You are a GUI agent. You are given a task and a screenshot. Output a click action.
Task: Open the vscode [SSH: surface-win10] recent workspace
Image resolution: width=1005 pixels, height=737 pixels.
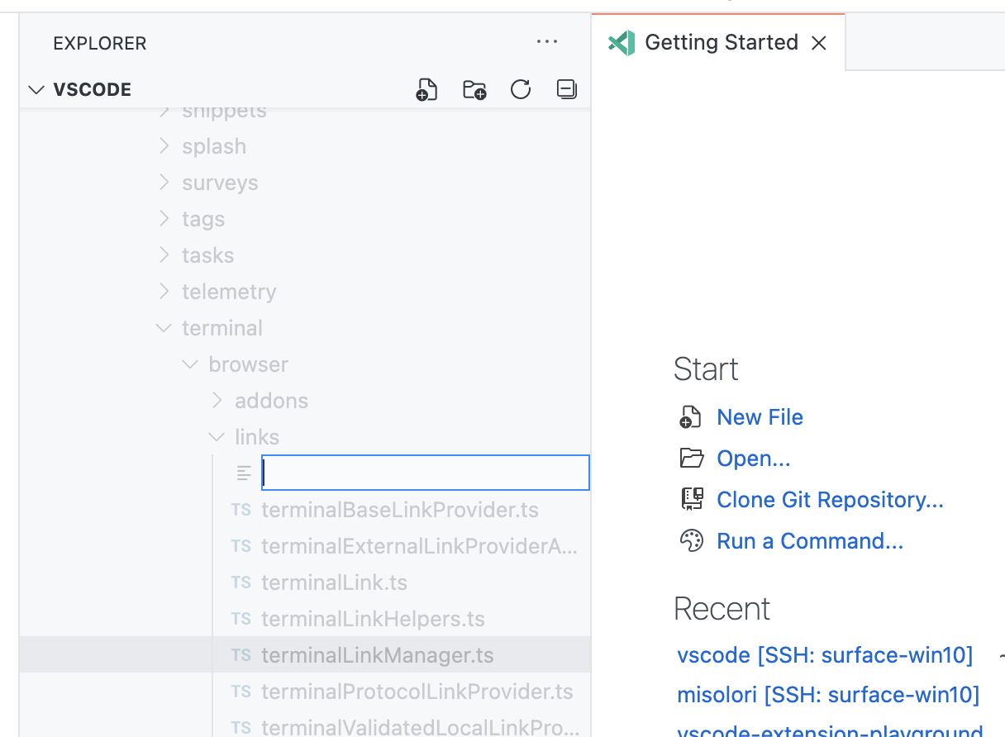point(825,654)
